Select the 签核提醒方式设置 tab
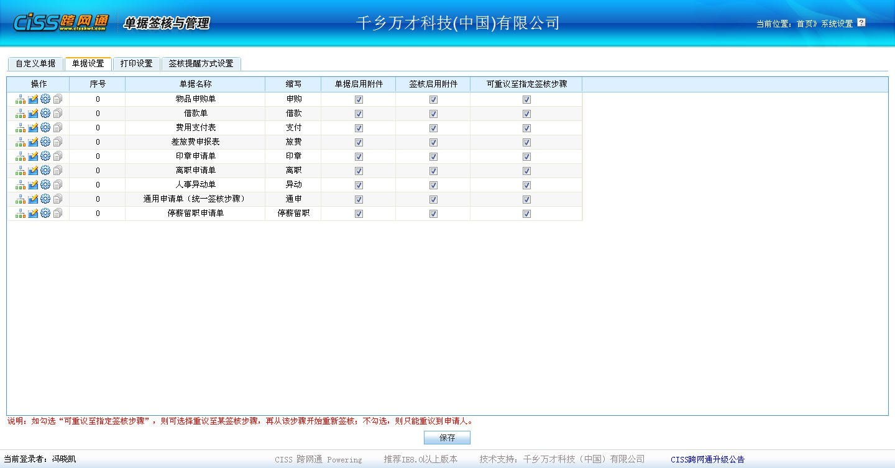Viewport: 895px width, 468px height. click(x=201, y=64)
